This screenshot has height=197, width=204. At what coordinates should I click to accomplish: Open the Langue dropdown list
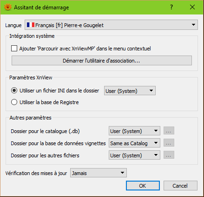(x=111, y=25)
